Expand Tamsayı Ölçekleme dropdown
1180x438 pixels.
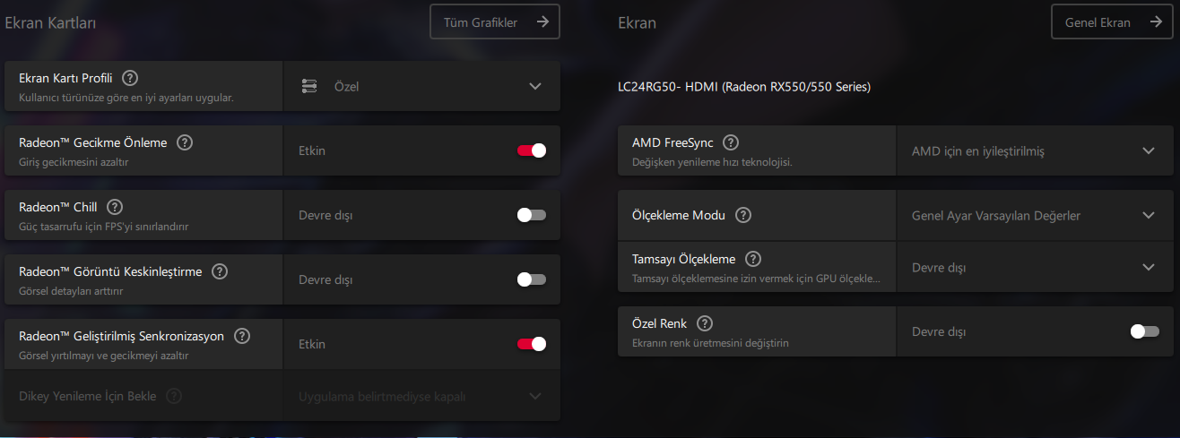point(1034,267)
